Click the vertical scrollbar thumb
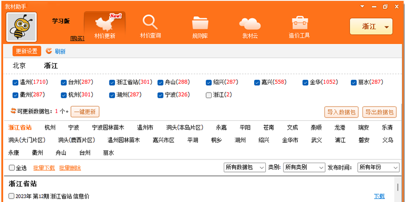The width and height of the screenshot is (405, 202). click(398, 186)
